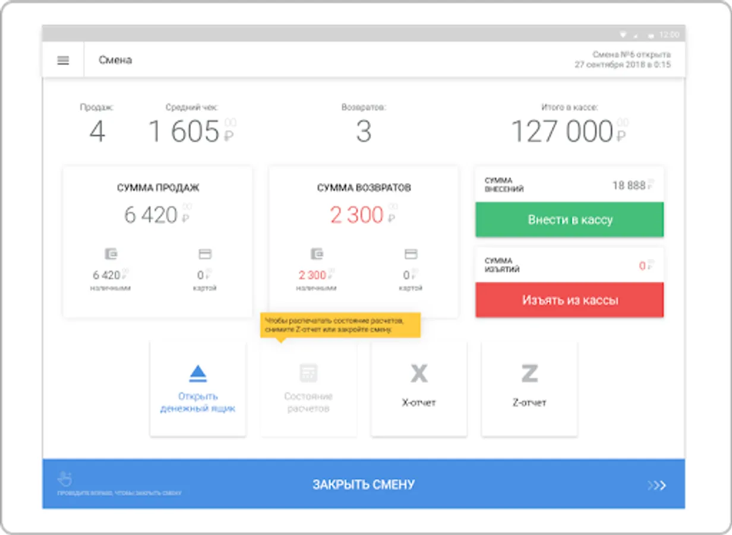Click the card icon under Сумма продаж
This screenshot has height=535, width=732.
pos(205,254)
